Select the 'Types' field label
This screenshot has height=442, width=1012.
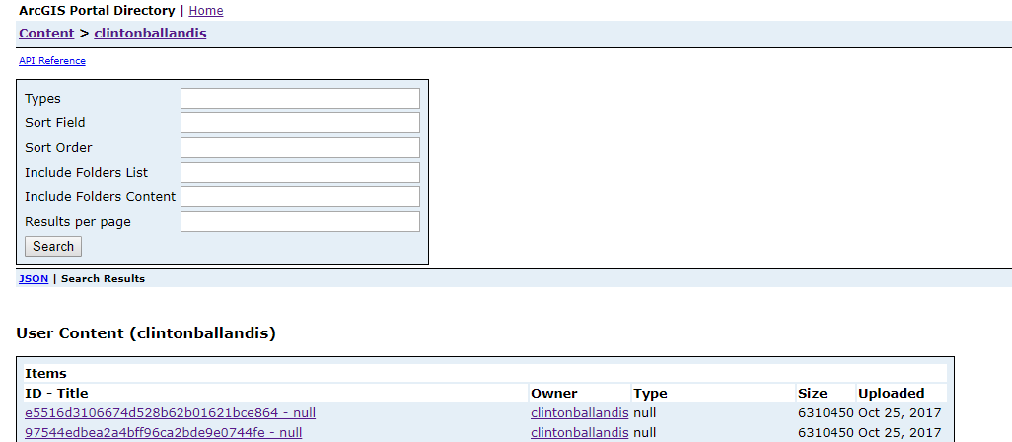coord(42,98)
